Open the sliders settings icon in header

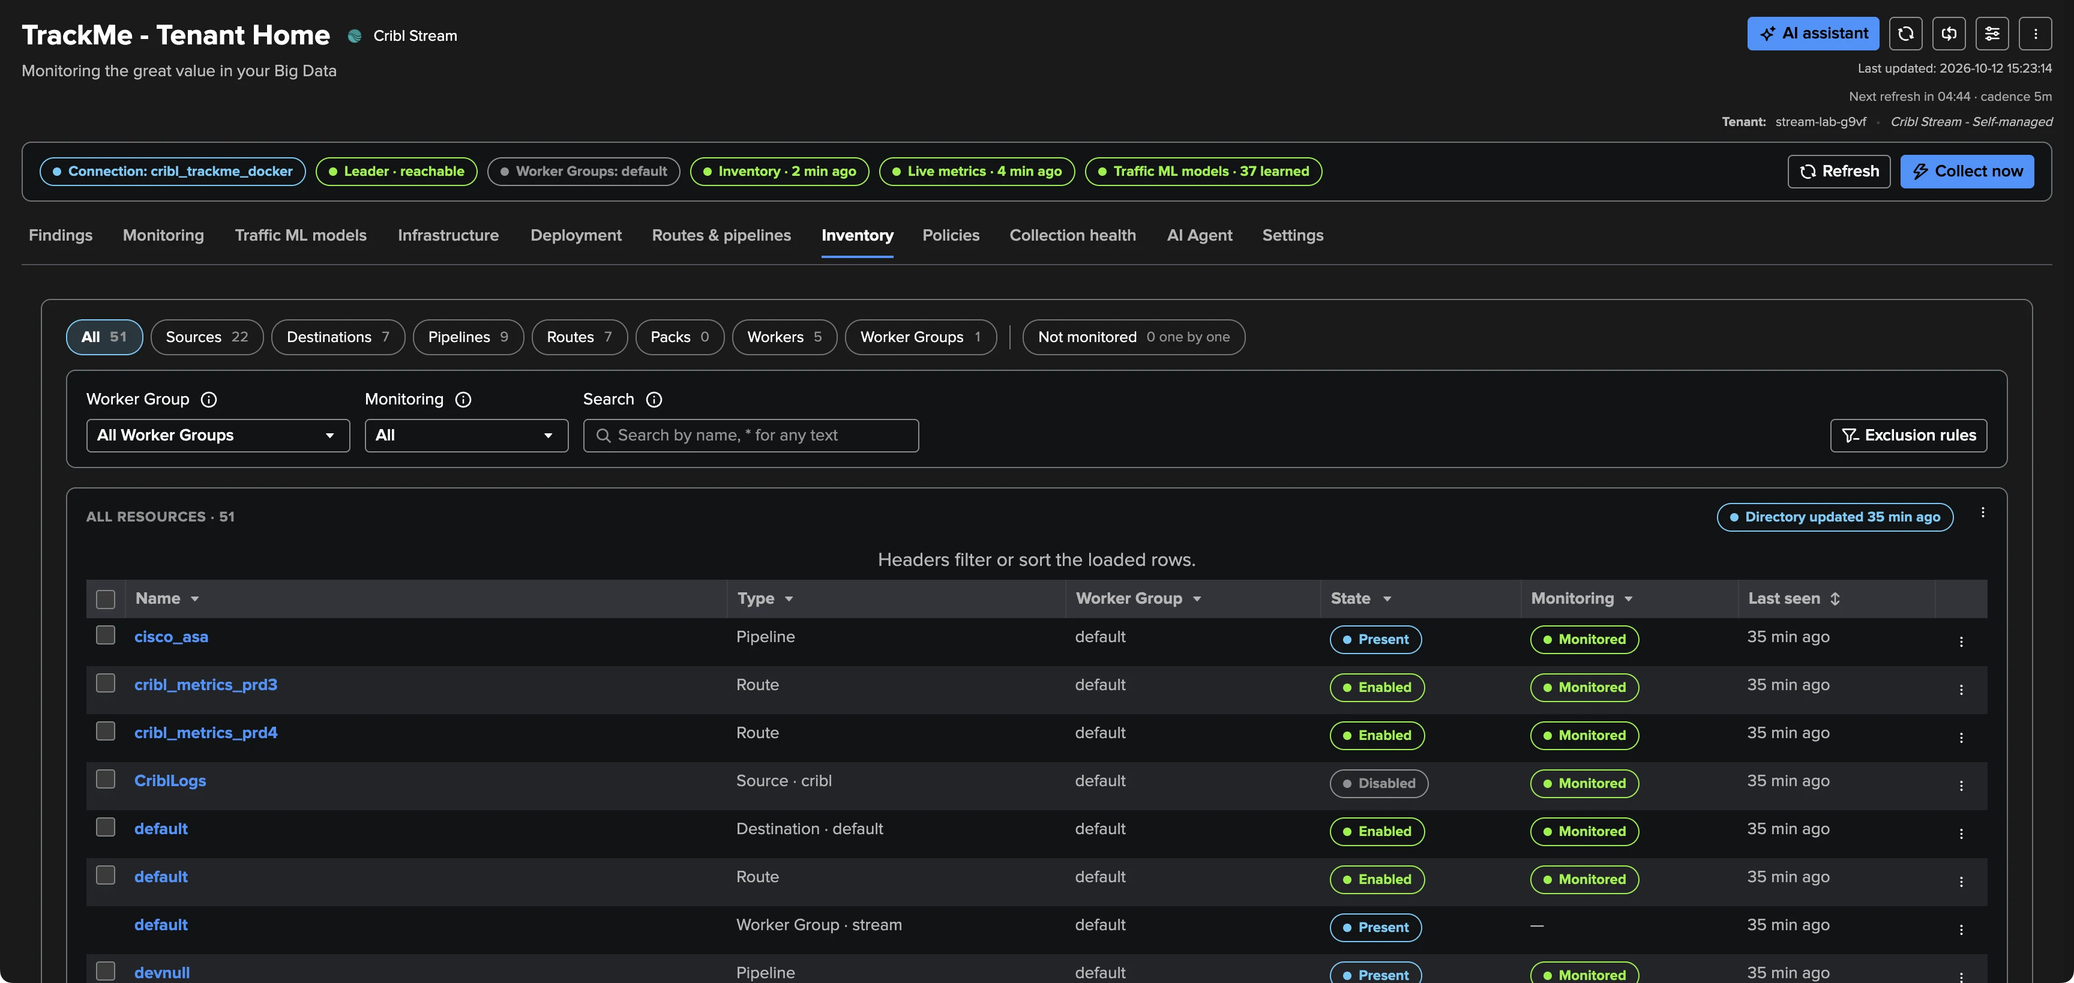[1992, 34]
